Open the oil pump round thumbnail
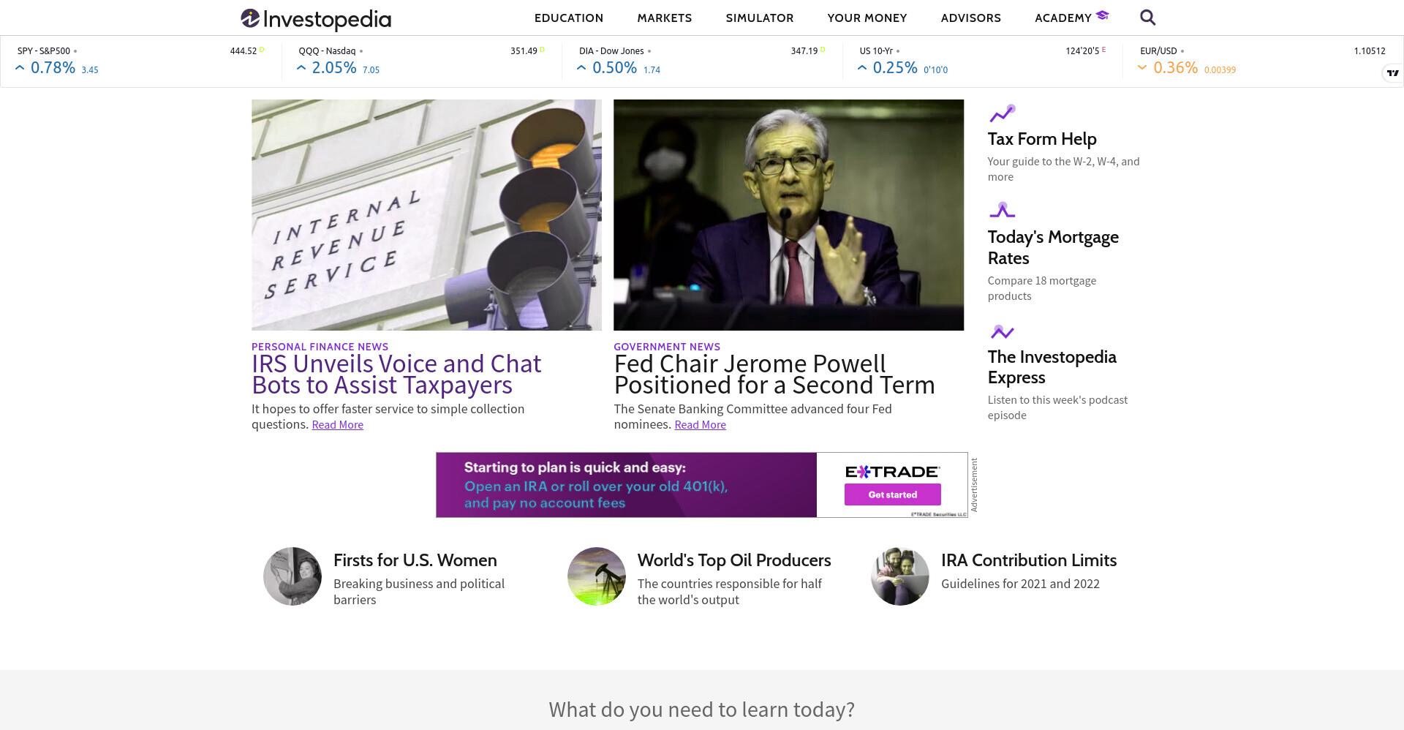1404x730 pixels. (597, 576)
